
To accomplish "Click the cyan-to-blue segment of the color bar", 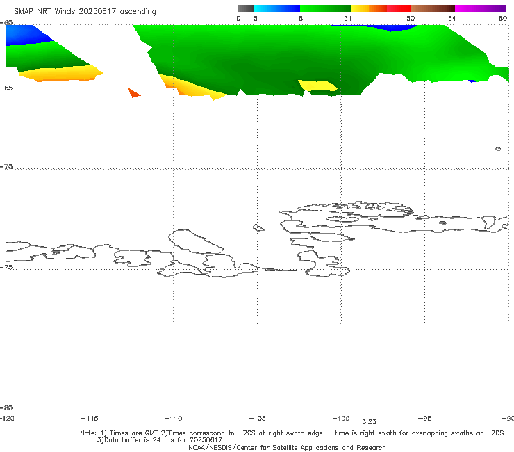I will pyautogui.click(x=277, y=8).
